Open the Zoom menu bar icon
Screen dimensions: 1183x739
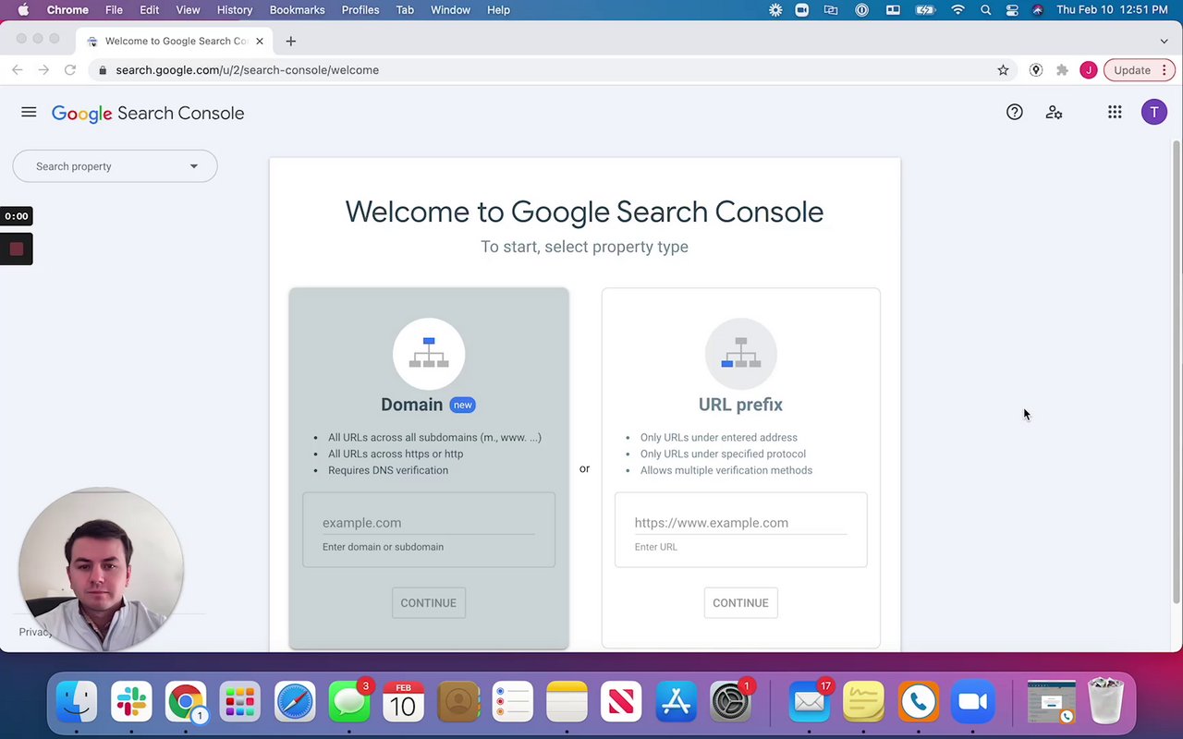pyautogui.click(x=802, y=10)
